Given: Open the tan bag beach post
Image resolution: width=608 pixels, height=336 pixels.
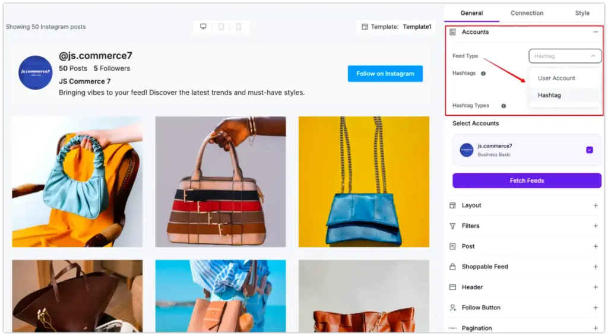Looking at the screenshot, I should point(220,296).
